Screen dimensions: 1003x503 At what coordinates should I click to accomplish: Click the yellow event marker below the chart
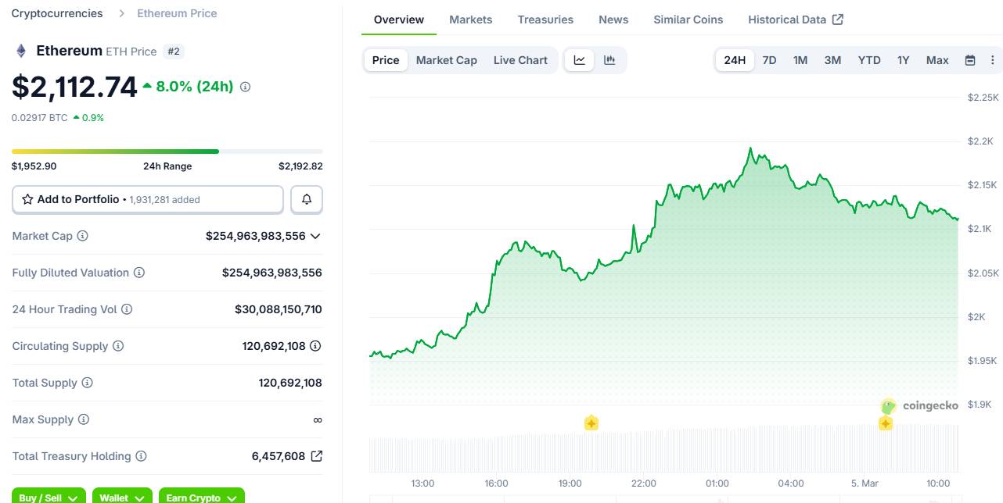[x=591, y=423]
